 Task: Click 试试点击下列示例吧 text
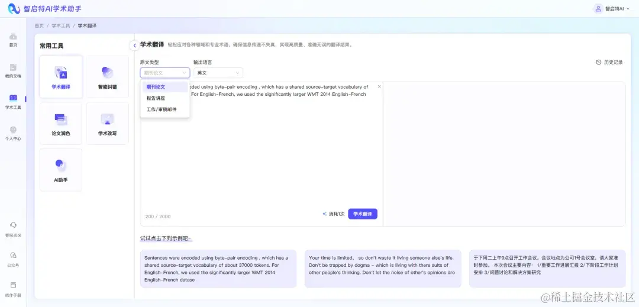click(166, 238)
